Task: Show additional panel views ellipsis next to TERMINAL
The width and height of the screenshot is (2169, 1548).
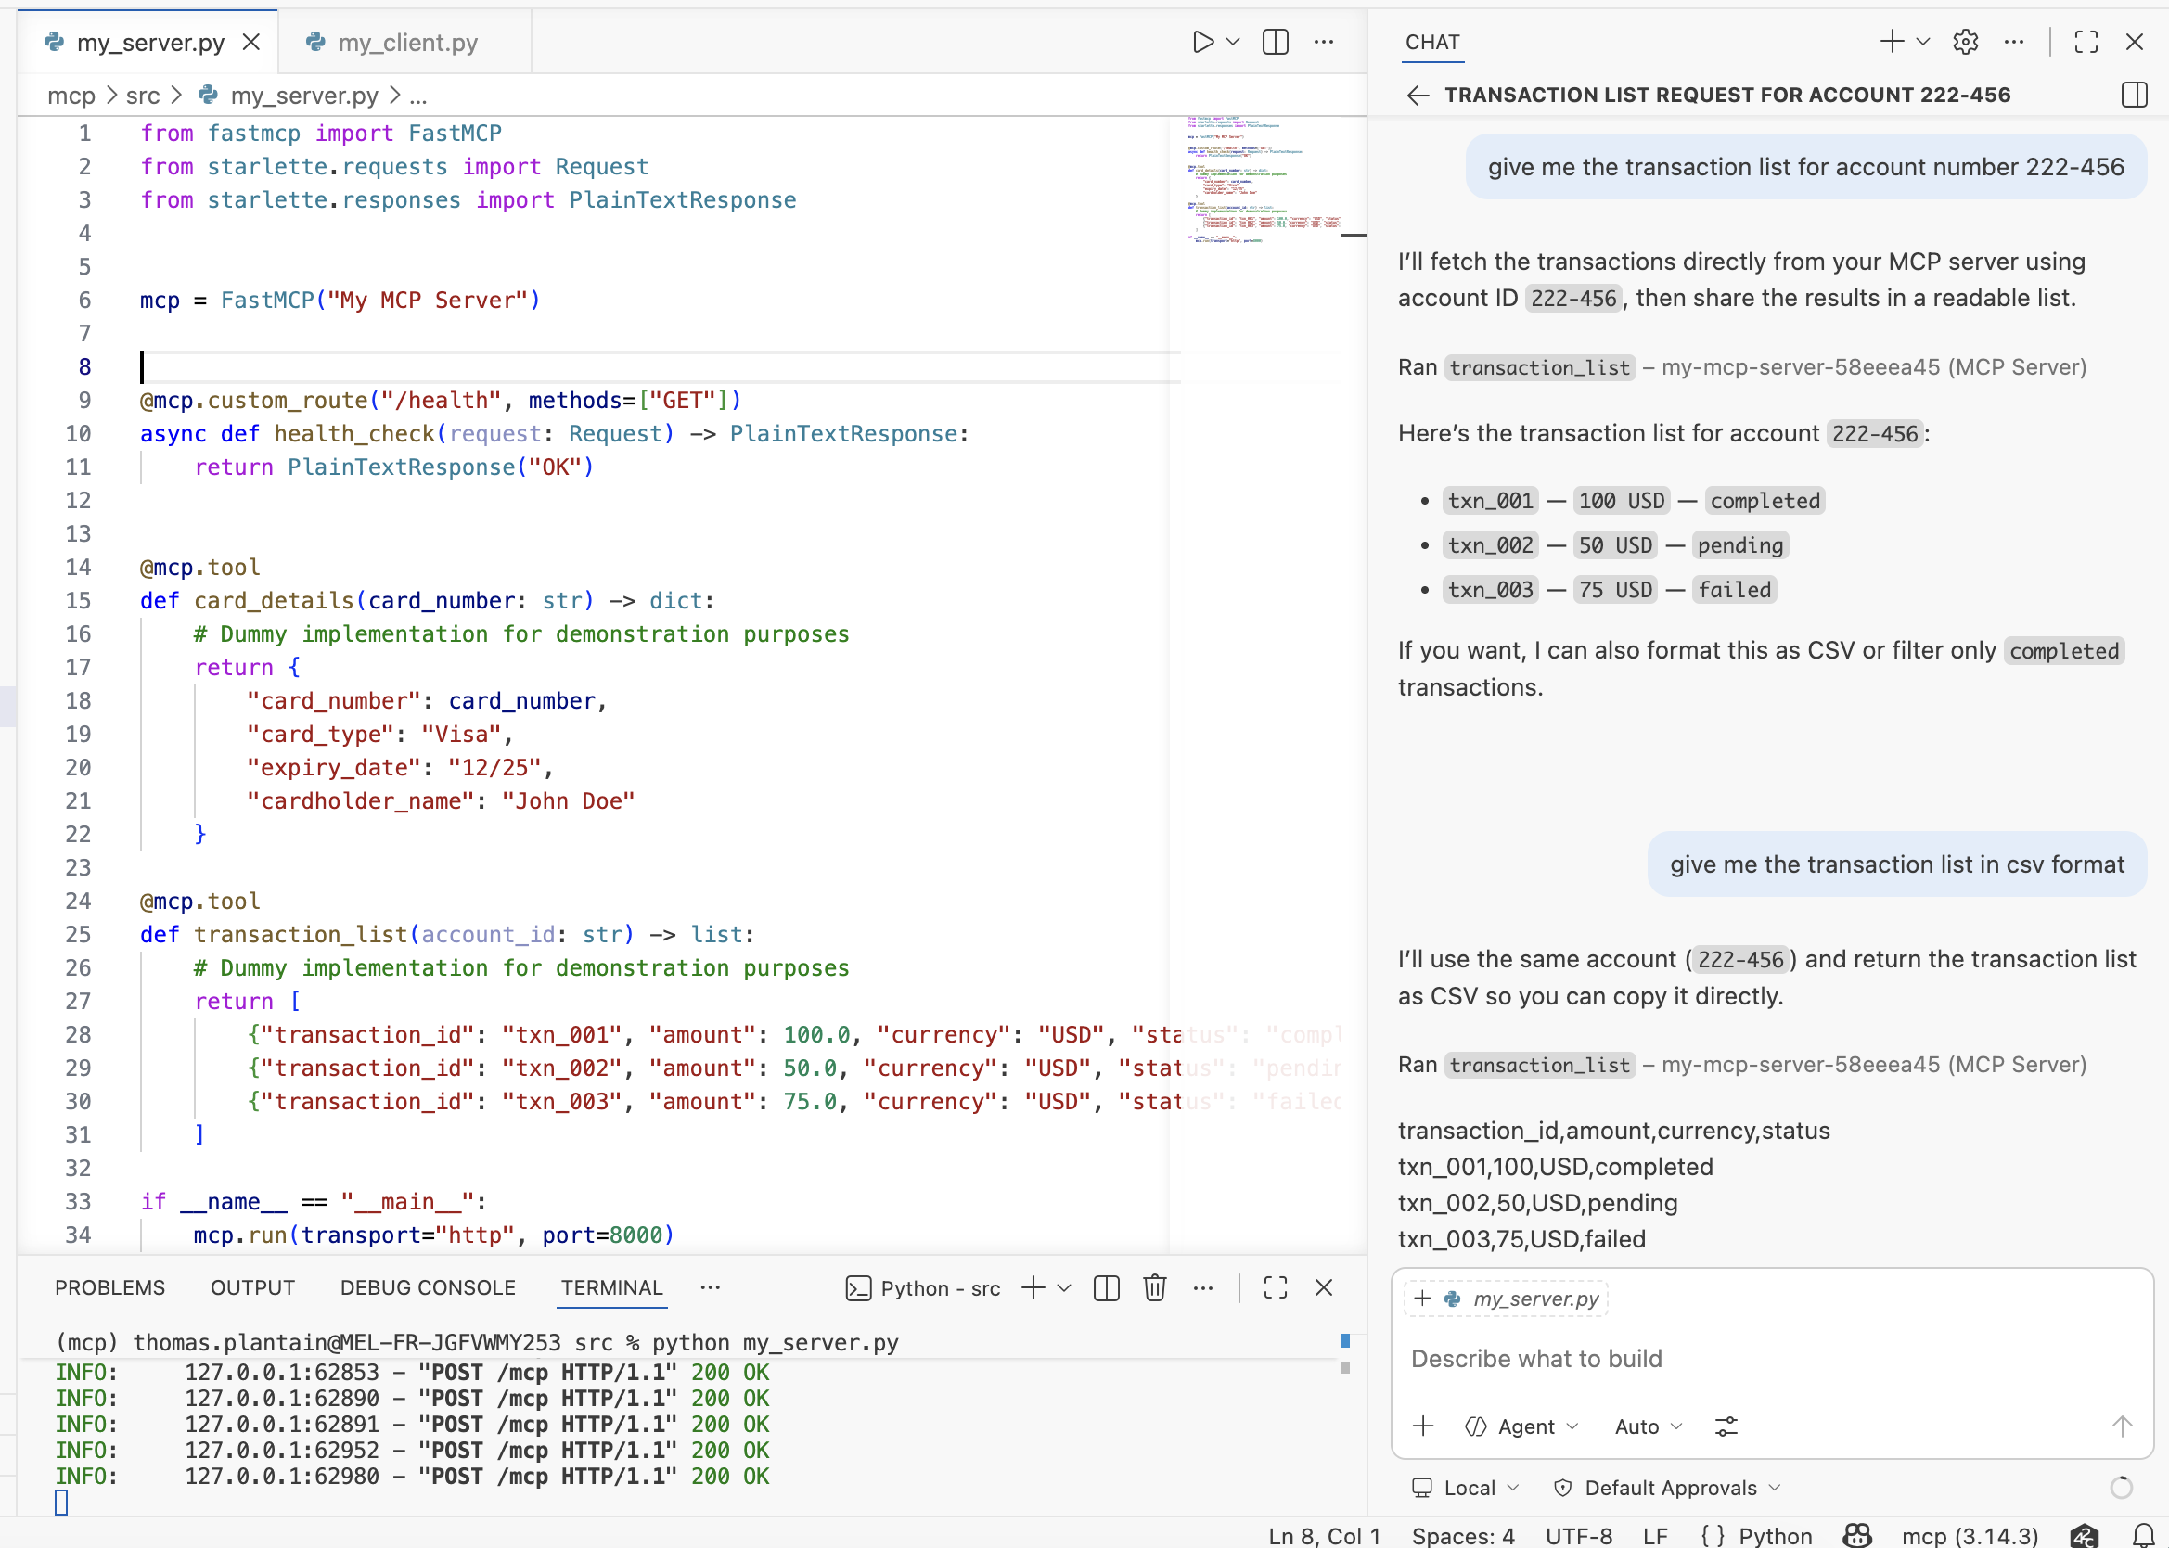Action: [x=711, y=1287]
